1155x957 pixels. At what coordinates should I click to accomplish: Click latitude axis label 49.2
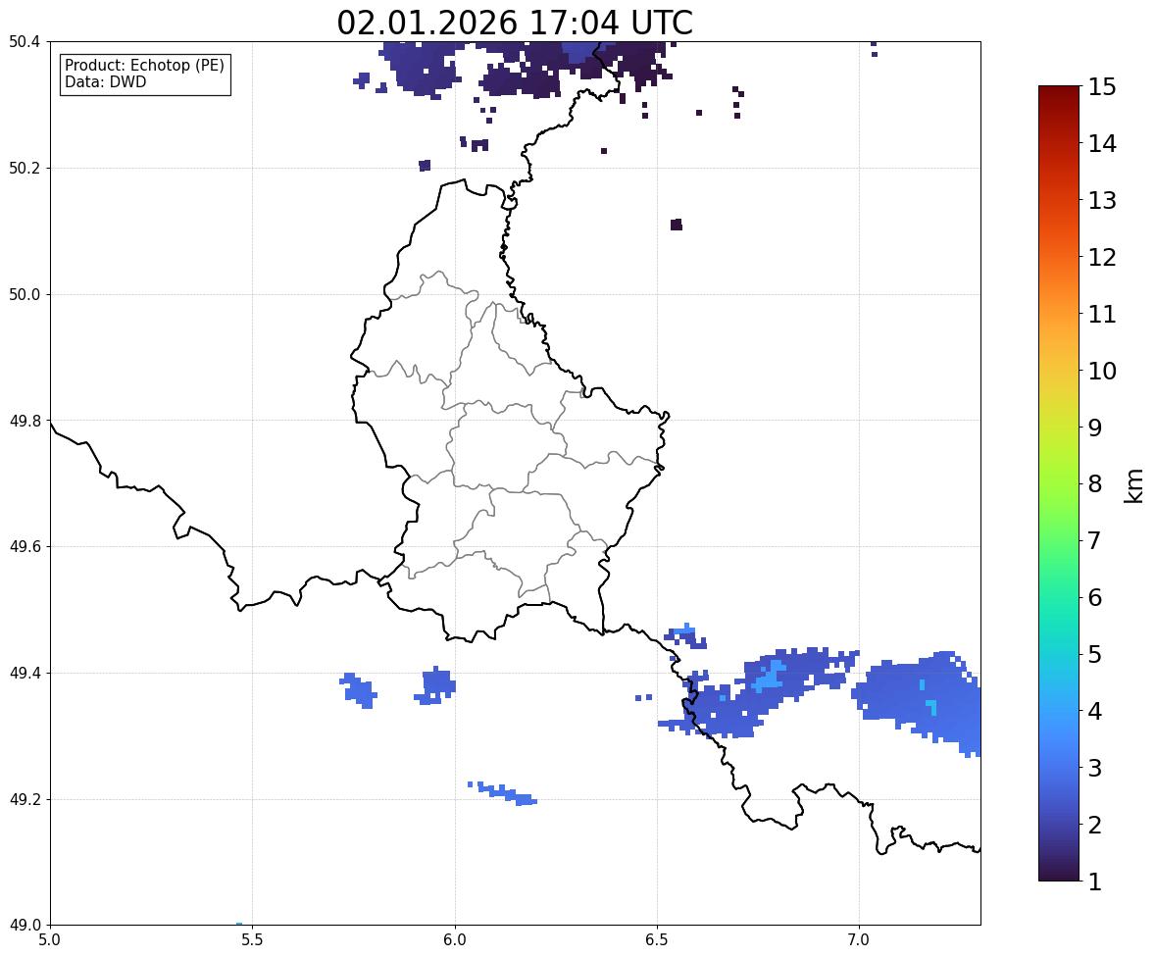pyautogui.click(x=24, y=799)
